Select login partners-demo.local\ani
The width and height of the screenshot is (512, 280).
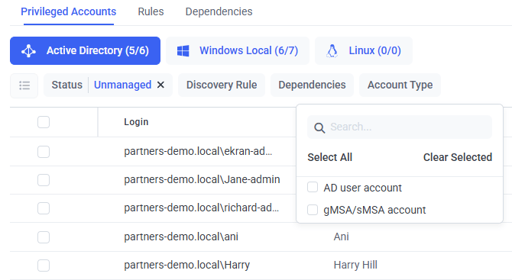[181, 237]
